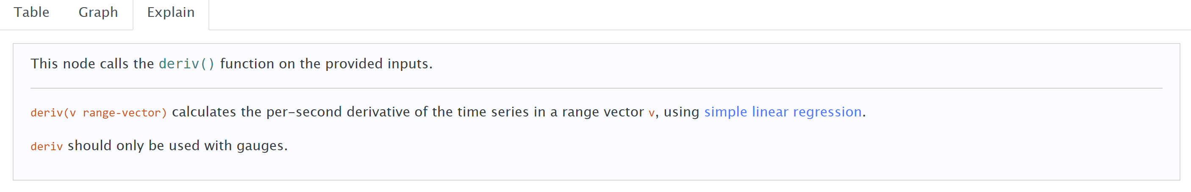
Task: Select the Explain tab
Action: (x=171, y=12)
